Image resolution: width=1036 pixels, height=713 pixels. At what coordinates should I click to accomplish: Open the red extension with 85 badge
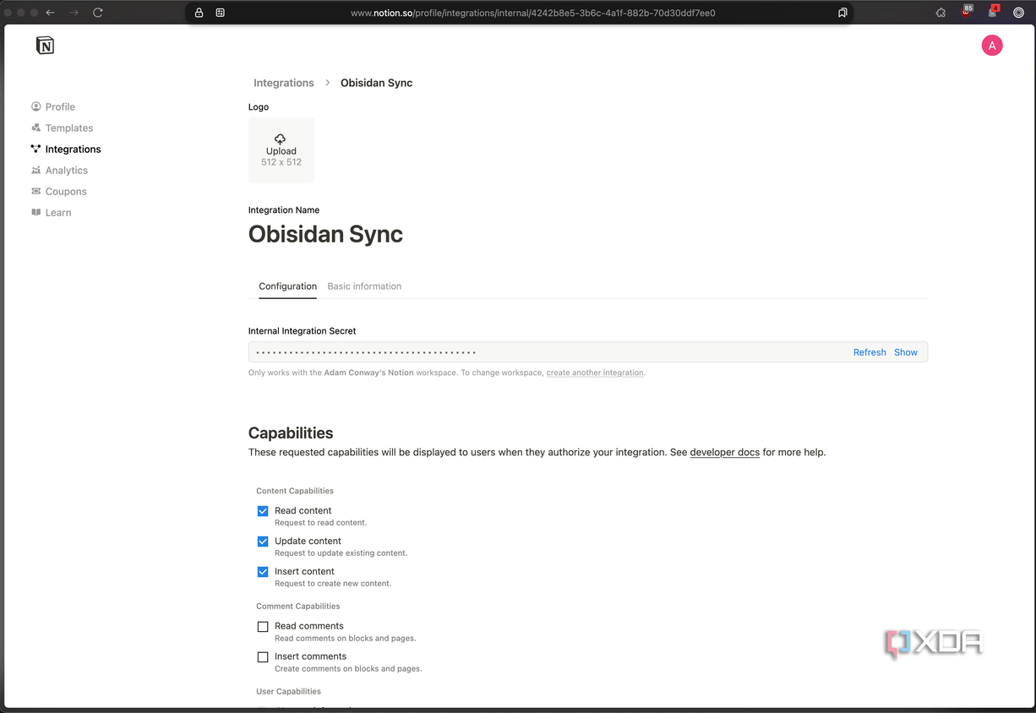click(x=967, y=12)
